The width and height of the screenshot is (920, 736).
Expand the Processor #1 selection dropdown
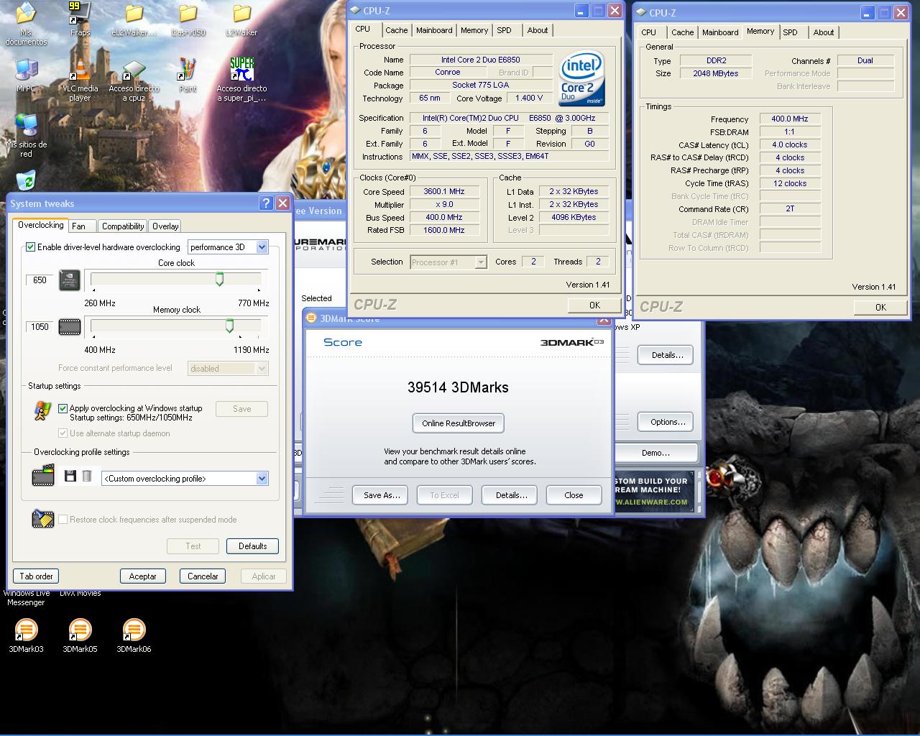(x=481, y=262)
